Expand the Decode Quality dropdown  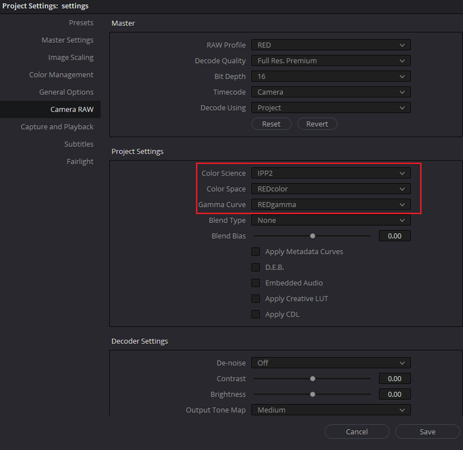[331, 61]
